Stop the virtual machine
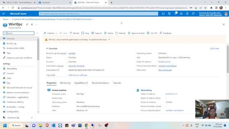229x129 pixels. [85, 33]
